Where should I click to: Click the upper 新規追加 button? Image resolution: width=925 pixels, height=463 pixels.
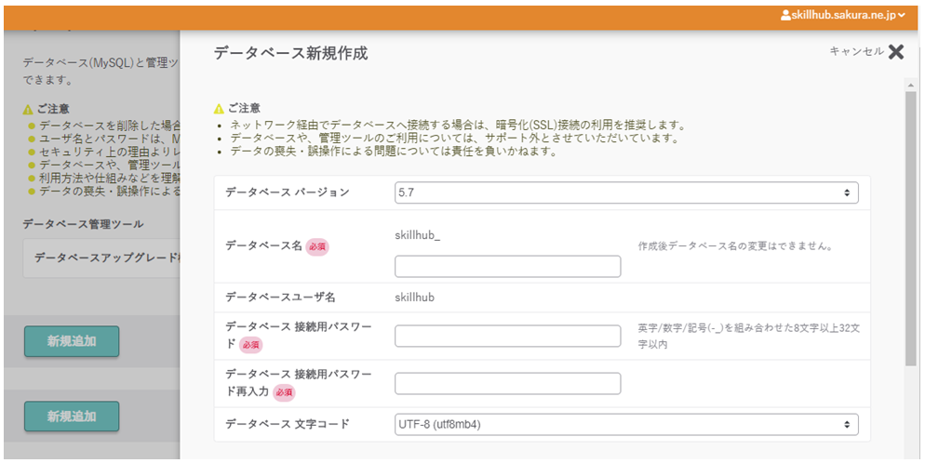click(72, 341)
